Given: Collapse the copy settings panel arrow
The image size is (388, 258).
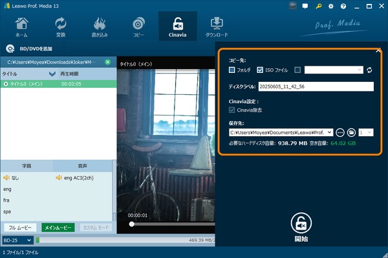Looking at the screenshot, I should [378, 51].
